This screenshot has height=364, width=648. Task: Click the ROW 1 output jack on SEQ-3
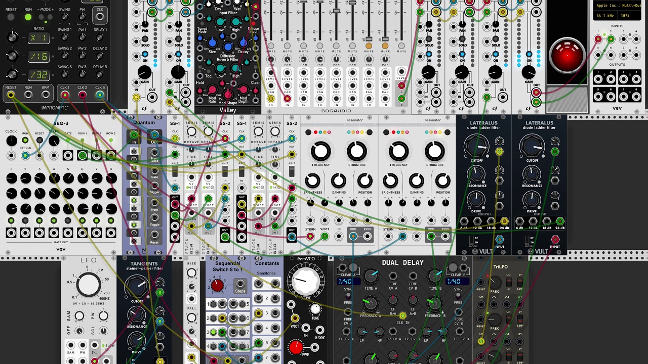82,155
